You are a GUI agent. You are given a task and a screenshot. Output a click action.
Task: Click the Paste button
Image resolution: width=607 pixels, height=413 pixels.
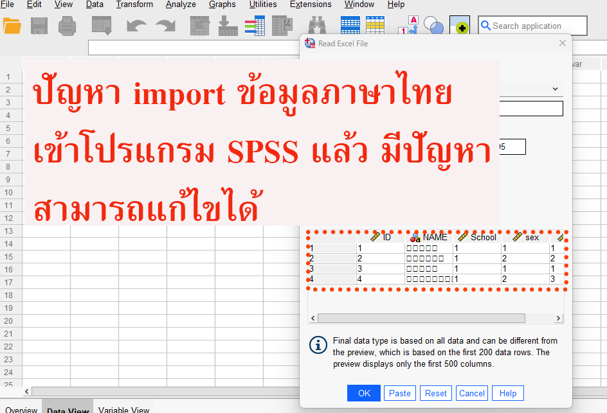tap(400, 393)
